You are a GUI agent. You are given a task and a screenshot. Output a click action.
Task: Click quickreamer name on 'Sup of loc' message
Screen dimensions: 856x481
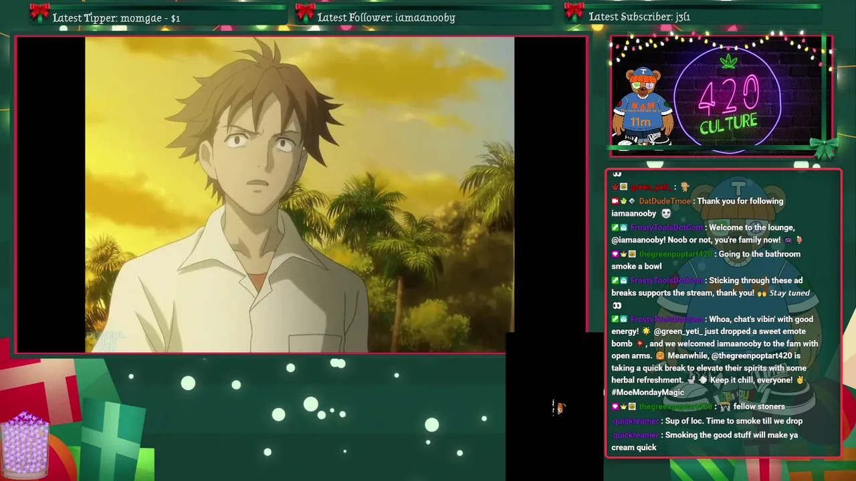(x=636, y=422)
